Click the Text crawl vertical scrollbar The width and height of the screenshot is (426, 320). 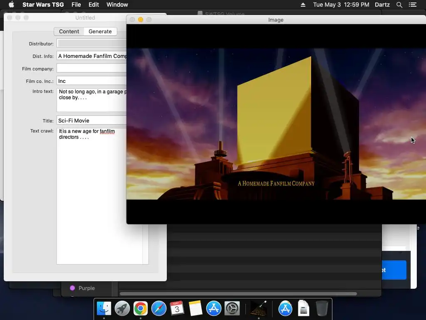pos(145,244)
